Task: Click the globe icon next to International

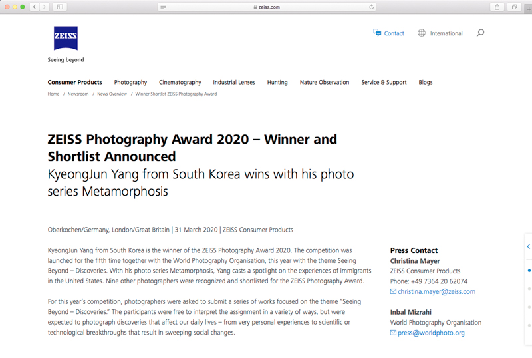Action: [x=422, y=33]
